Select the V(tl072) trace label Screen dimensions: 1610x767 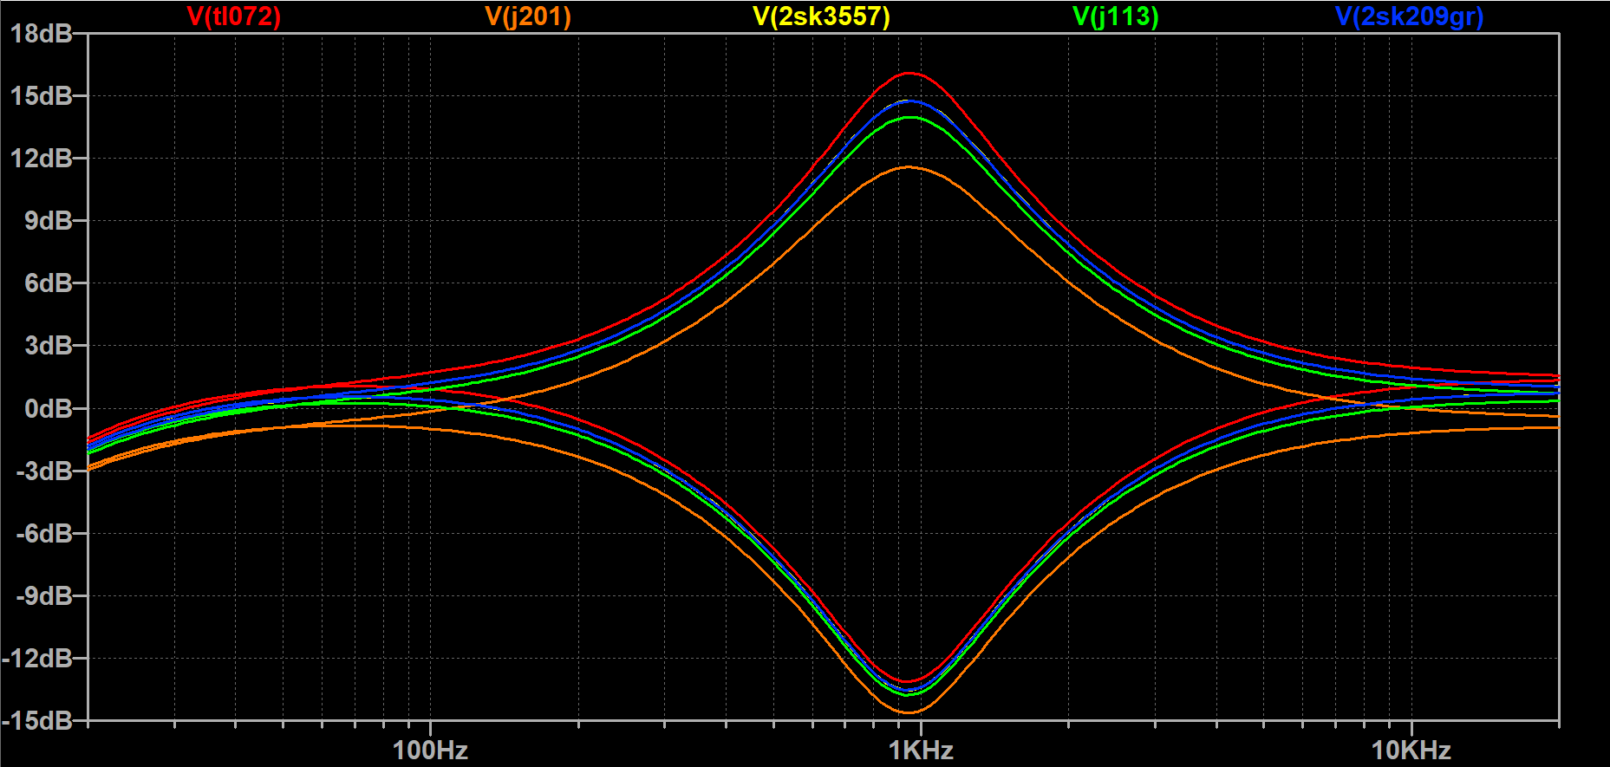coord(234,16)
